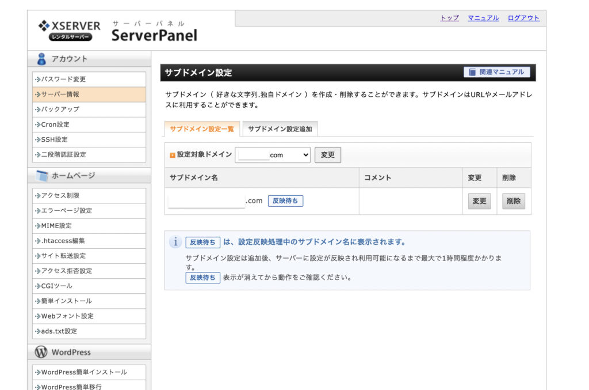The image size is (589, 390).
Task: Click the book icon on 関連マニュアル
Action: [472, 72]
